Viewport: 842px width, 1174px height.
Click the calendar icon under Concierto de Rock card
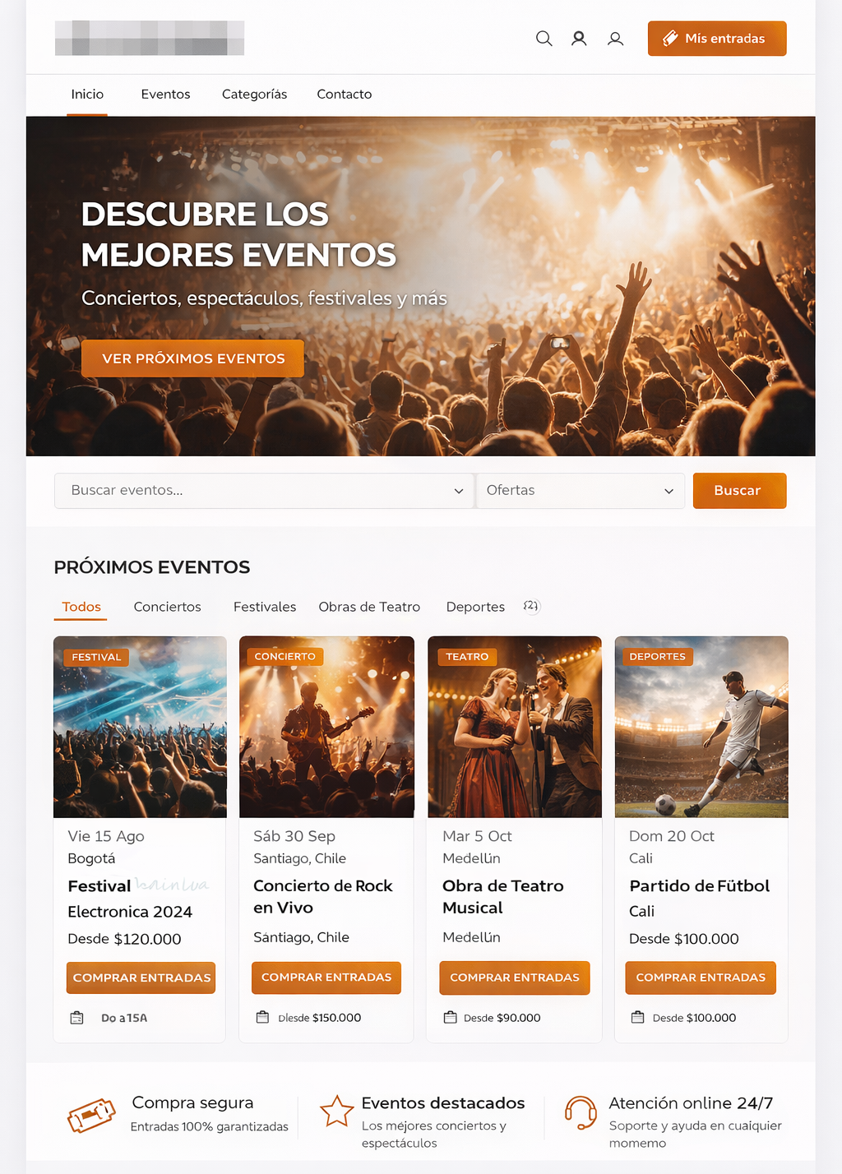coord(262,1017)
